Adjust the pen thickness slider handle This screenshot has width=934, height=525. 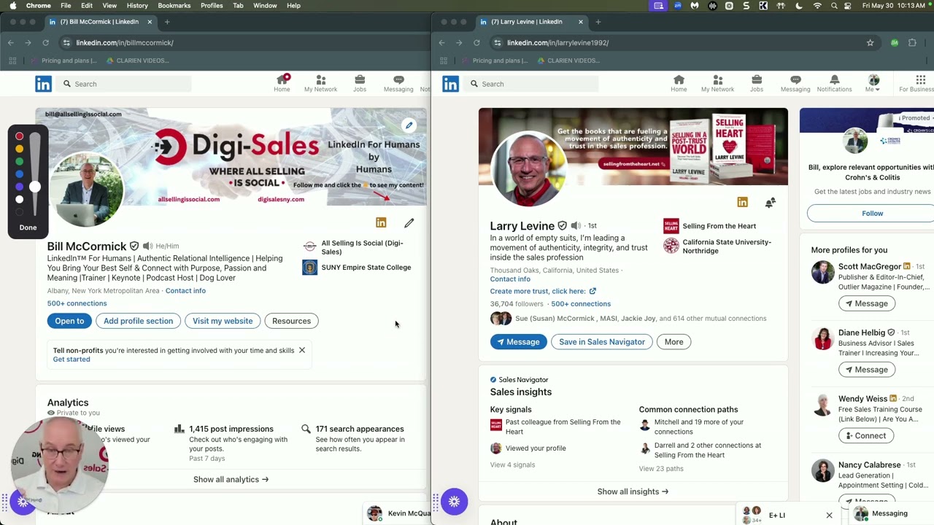tap(35, 187)
